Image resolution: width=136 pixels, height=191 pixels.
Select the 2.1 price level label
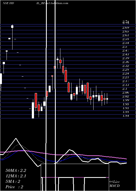(x=125, y=89)
